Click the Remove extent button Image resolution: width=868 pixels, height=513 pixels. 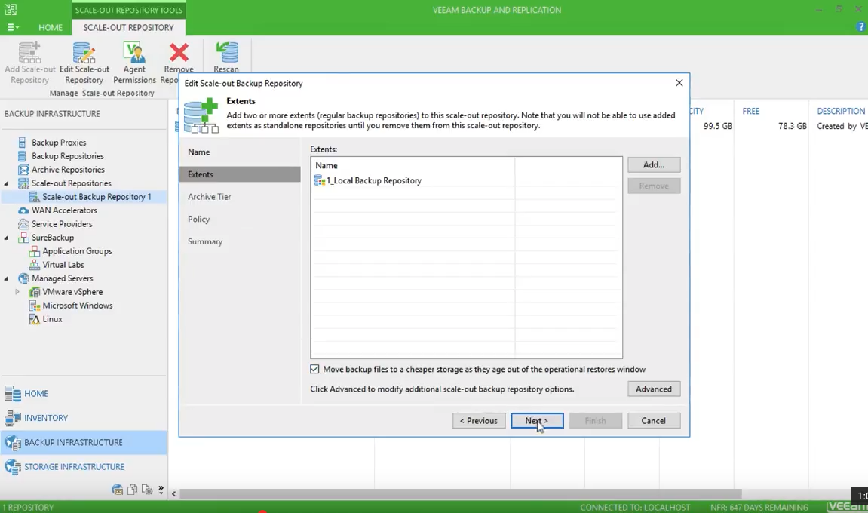[654, 186]
